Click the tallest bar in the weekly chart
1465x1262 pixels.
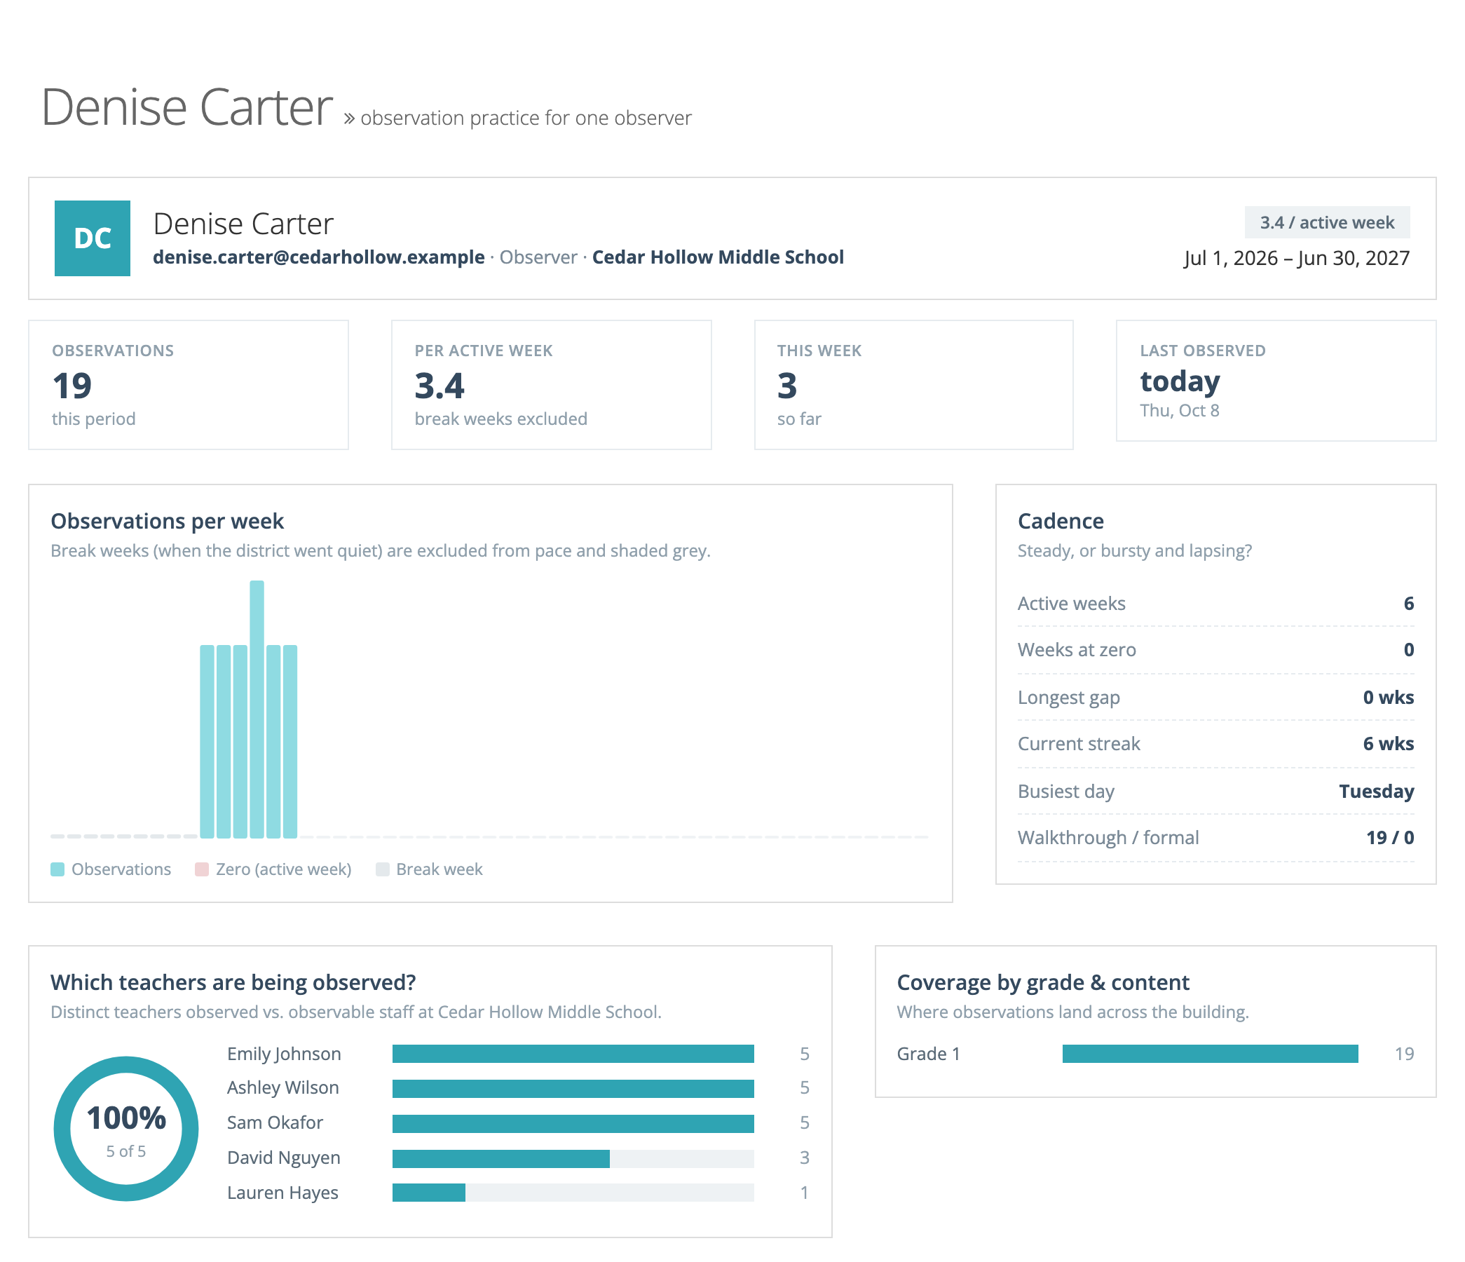(257, 709)
